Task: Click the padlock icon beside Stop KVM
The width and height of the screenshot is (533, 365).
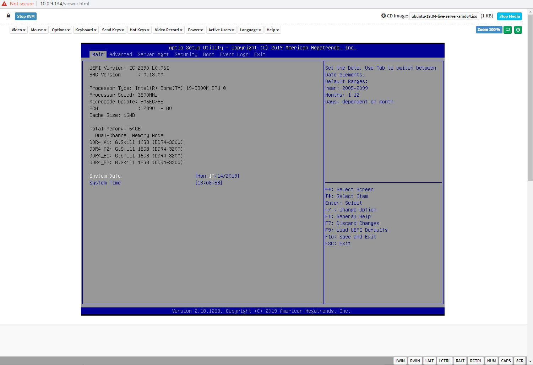Action: (x=9, y=16)
